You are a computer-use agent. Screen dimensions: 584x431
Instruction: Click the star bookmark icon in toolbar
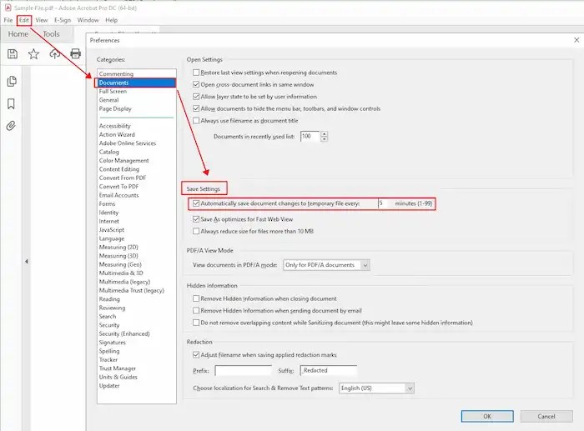click(x=33, y=54)
